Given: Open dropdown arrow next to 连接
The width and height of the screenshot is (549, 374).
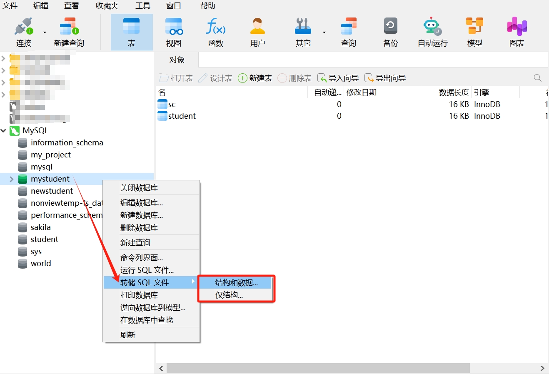Looking at the screenshot, I should [x=45, y=32].
